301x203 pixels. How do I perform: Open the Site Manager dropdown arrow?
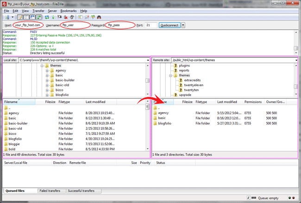13,17
